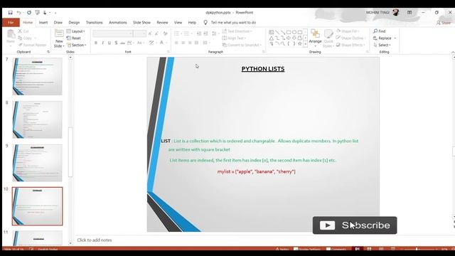Screen dimensions: 455x256
Task: Undo the last action
Action: coord(19,13)
